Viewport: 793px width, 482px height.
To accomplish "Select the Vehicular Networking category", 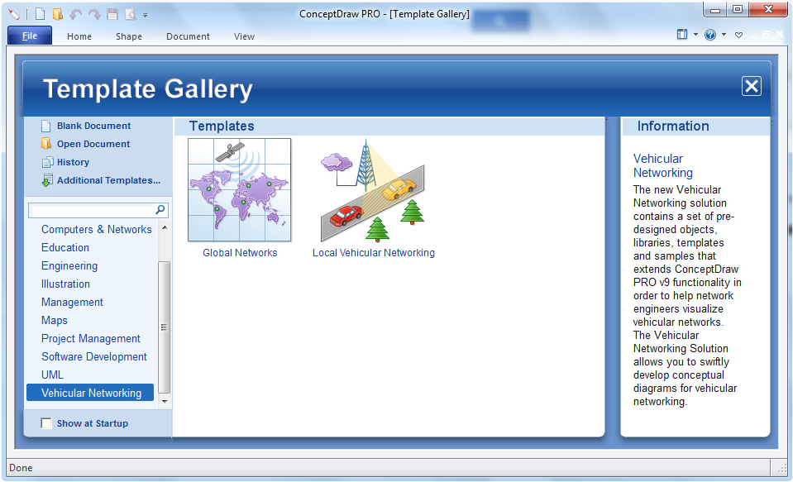I will (x=90, y=393).
